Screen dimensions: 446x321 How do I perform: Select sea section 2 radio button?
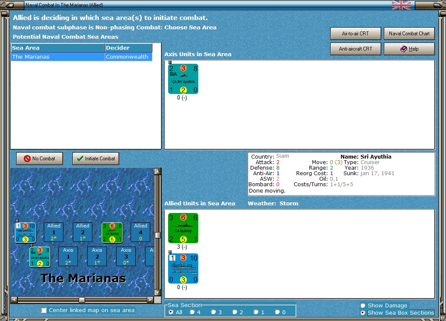tap(234, 312)
